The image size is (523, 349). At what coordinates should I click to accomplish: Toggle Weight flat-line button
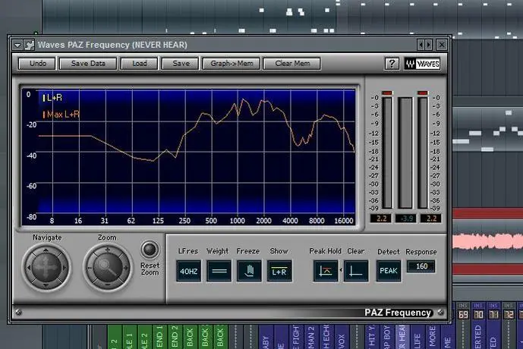click(x=219, y=271)
